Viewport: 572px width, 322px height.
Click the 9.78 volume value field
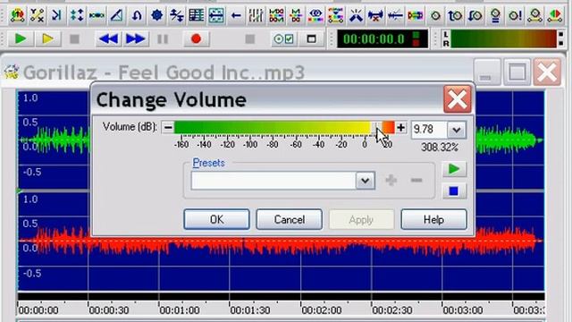pos(429,129)
